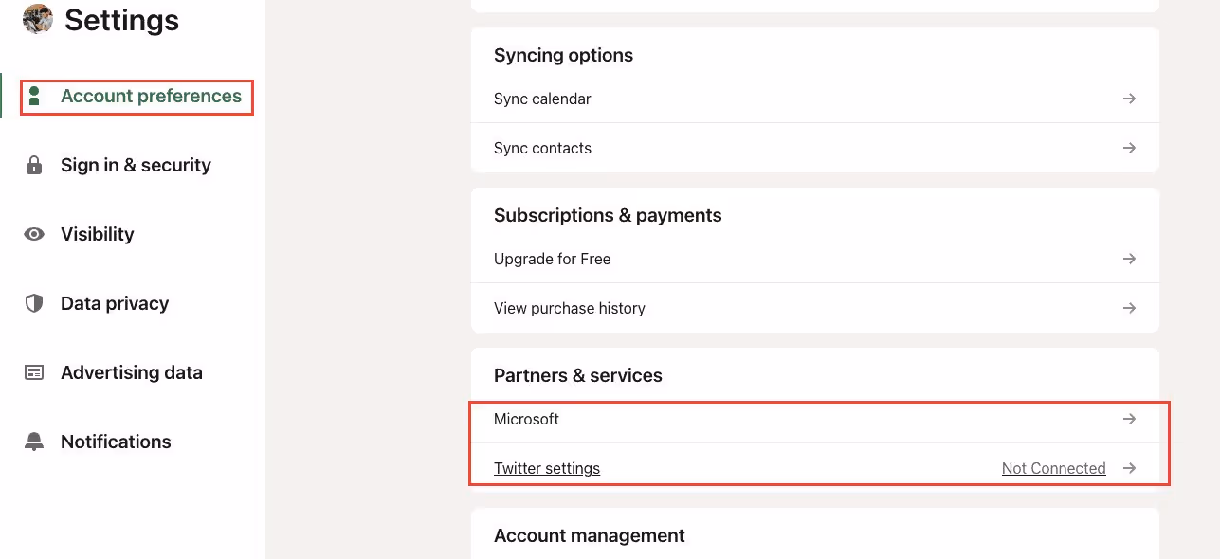Open View purchase history
The width and height of the screenshot is (1220, 559).
(x=569, y=307)
